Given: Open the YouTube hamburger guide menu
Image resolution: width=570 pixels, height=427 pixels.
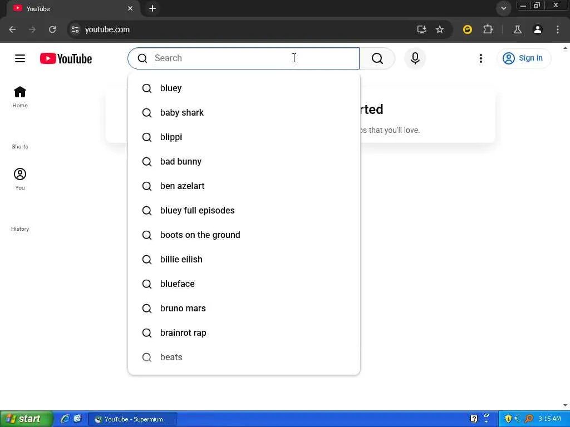Looking at the screenshot, I should (20, 58).
